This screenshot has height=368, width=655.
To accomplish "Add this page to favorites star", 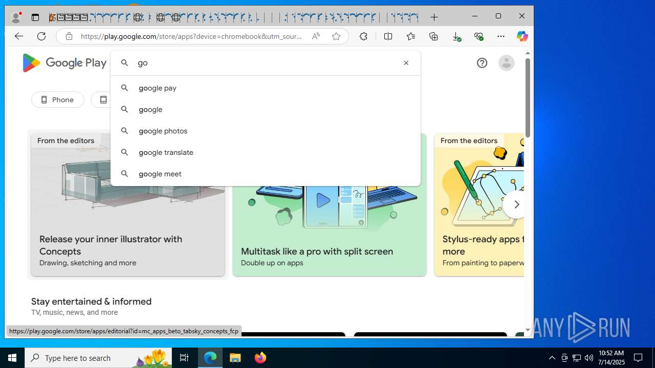I will 336,36.
